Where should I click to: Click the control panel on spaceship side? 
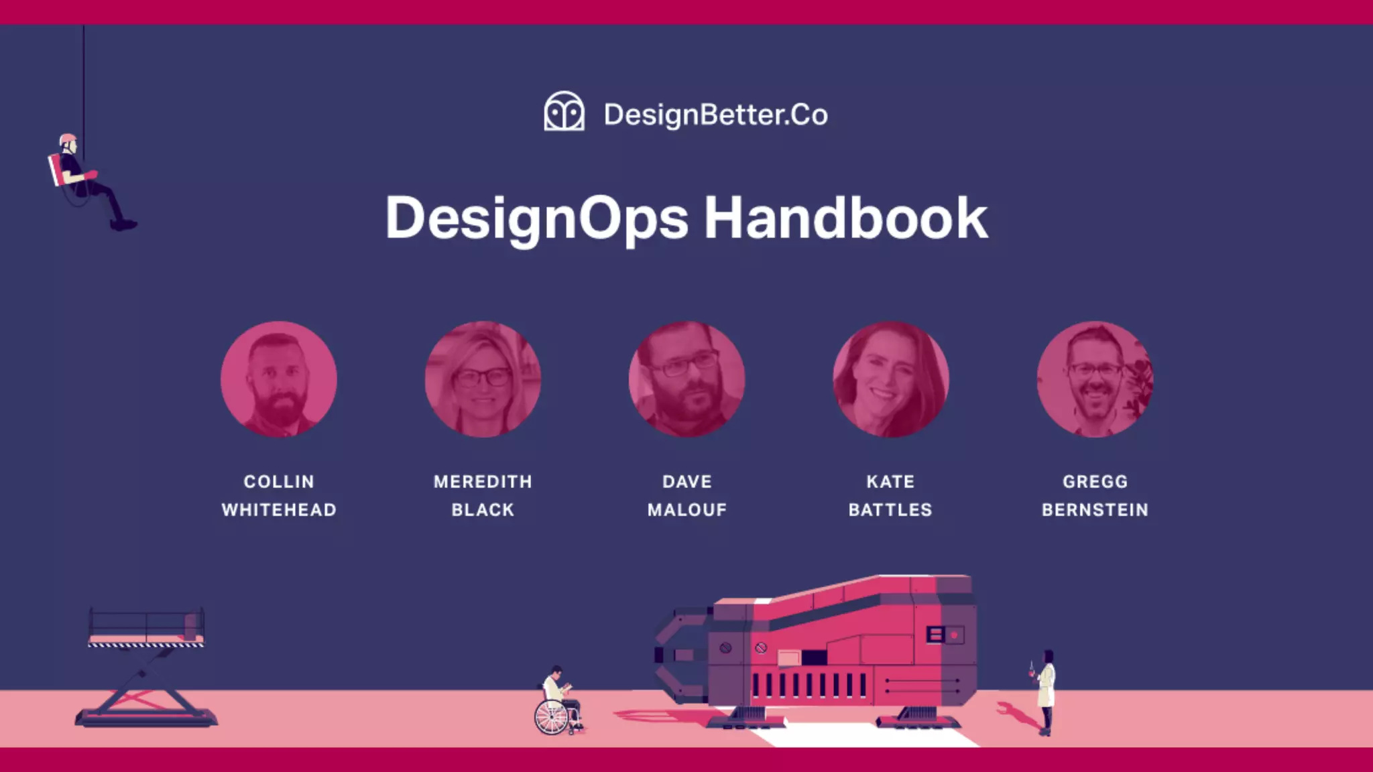pyautogui.click(x=944, y=634)
